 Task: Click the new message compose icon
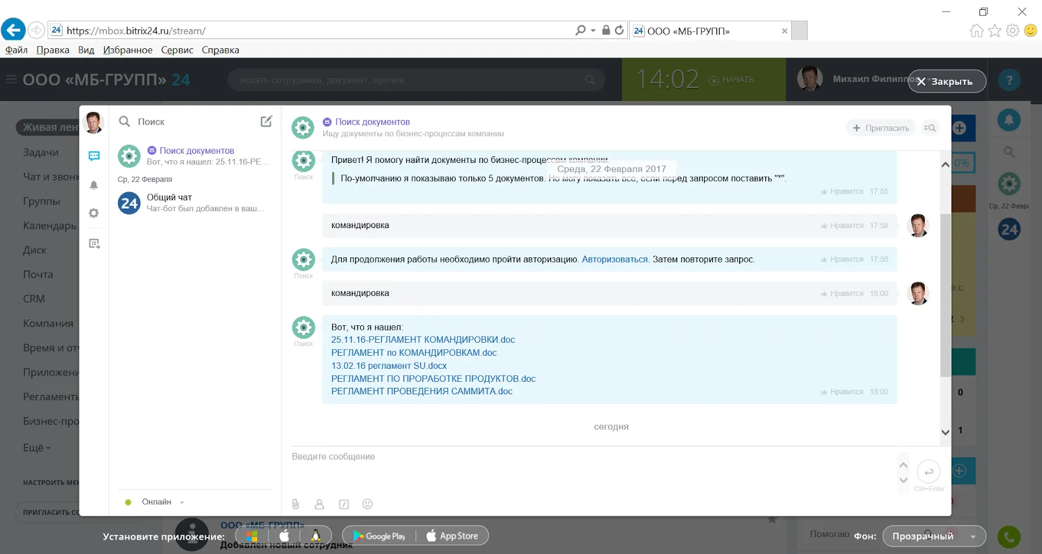click(x=266, y=121)
